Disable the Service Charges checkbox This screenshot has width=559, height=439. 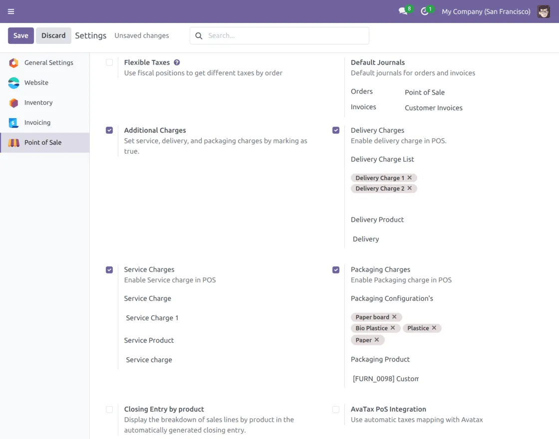point(109,269)
